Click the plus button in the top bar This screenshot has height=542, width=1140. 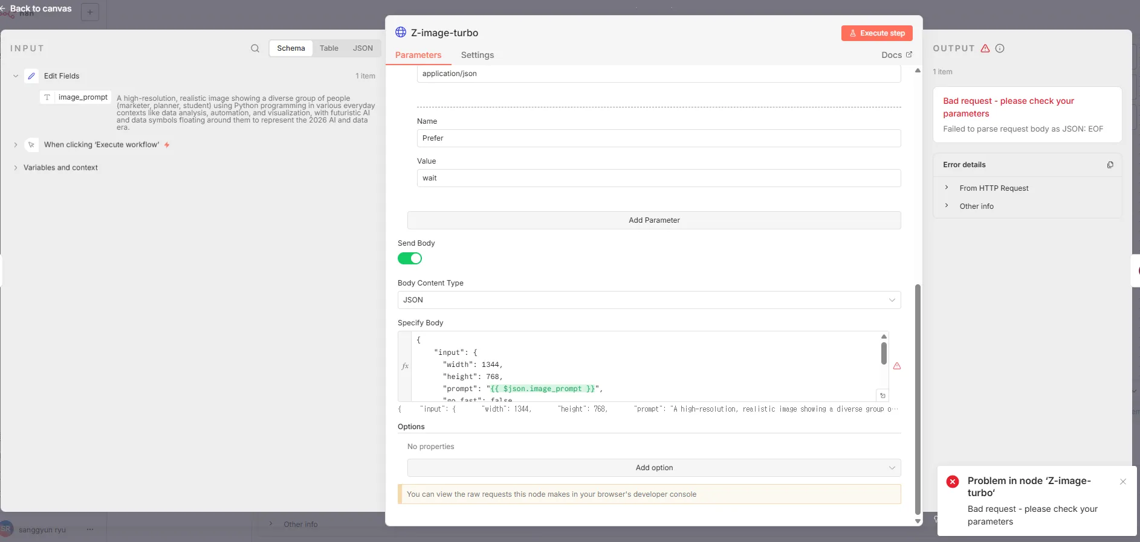pos(90,12)
